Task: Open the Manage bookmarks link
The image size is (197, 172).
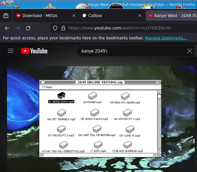Action: coord(166,38)
